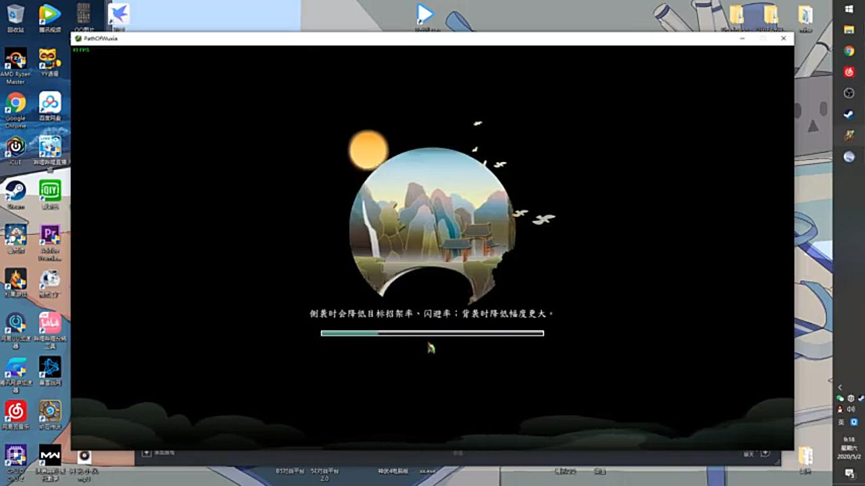Open Steam from the vertical taskbar
The height and width of the screenshot is (486, 865).
coord(849,115)
